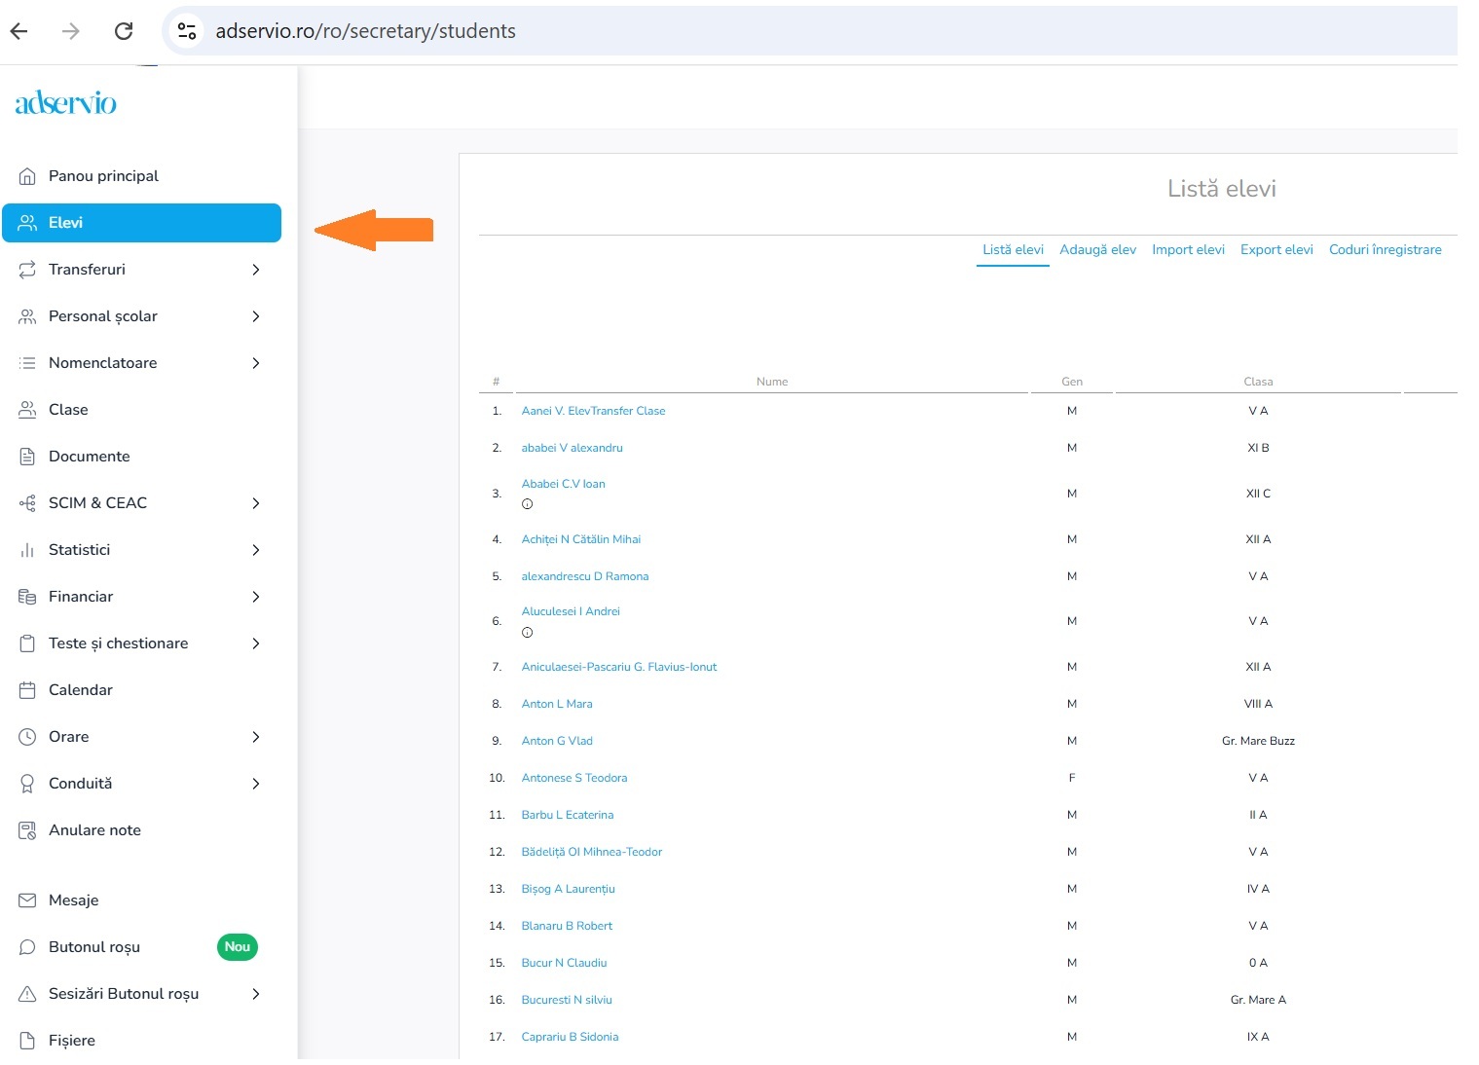Reload the page with browser refresh
Image resolution: width=1479 pixels, height=1065 pixels.
point(124,31)
